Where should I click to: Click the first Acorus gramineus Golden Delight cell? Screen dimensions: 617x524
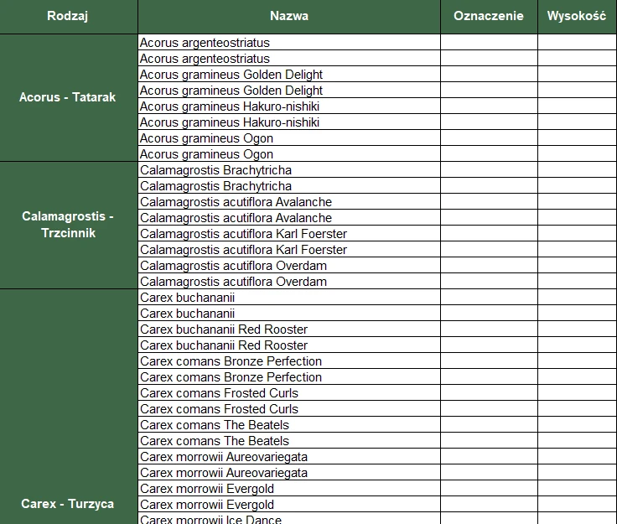point(289,74)
